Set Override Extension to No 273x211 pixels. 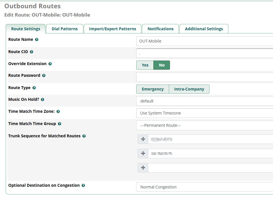point(162,65)
